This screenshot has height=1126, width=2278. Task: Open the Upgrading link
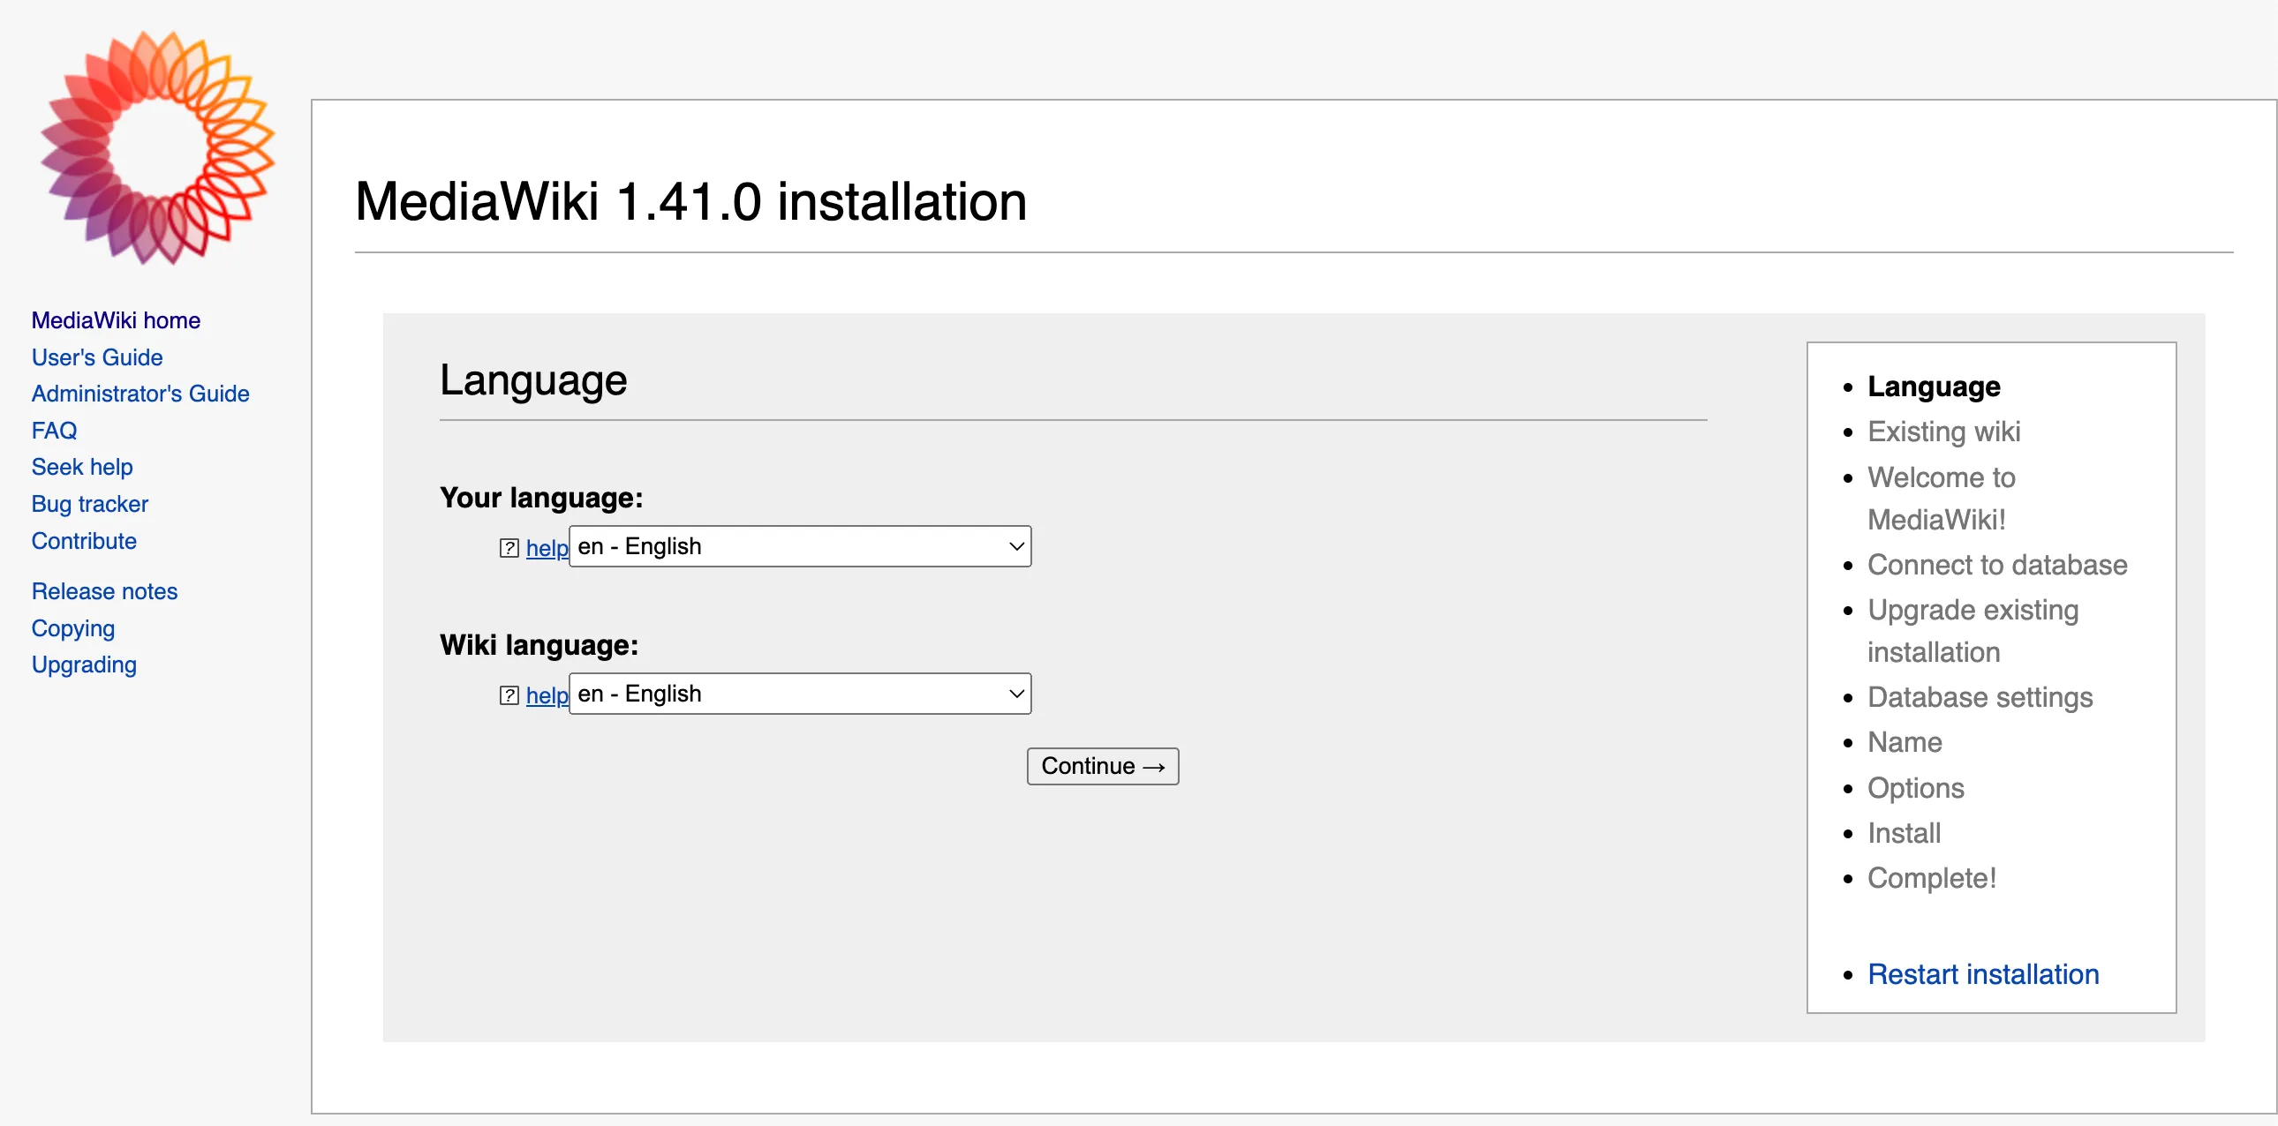(x=83, y=664)
